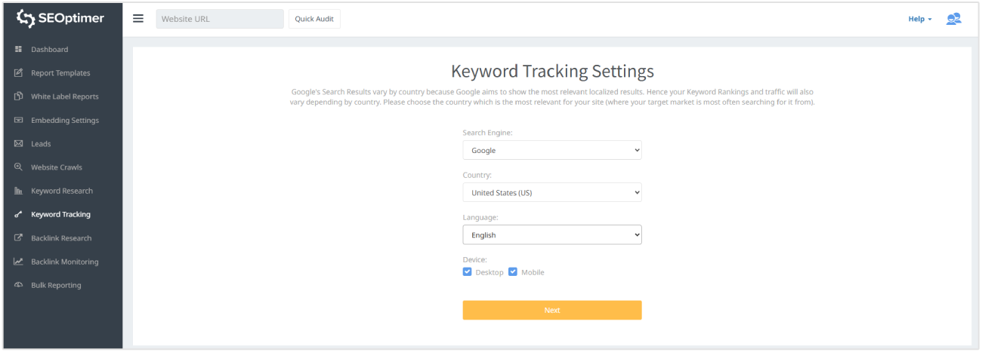982x352 pixels.
Task: Click the user account icon
Action: coord(953,19)
